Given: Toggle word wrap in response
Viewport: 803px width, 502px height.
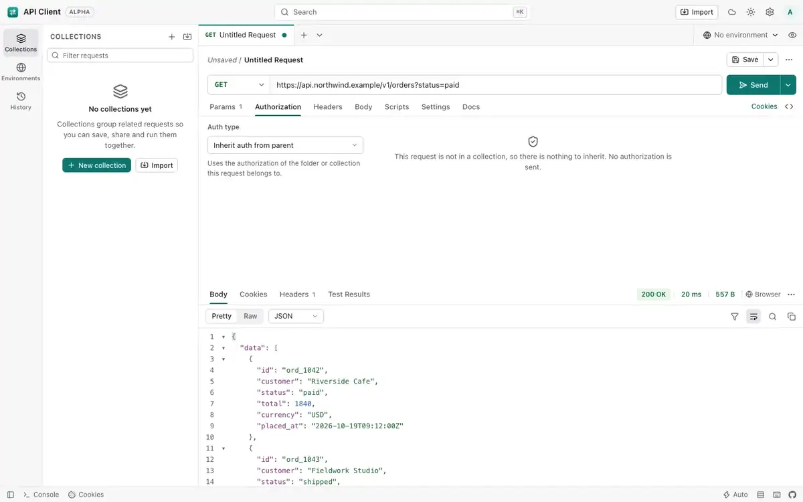Looking at the screenshot, I should [753, 317].
